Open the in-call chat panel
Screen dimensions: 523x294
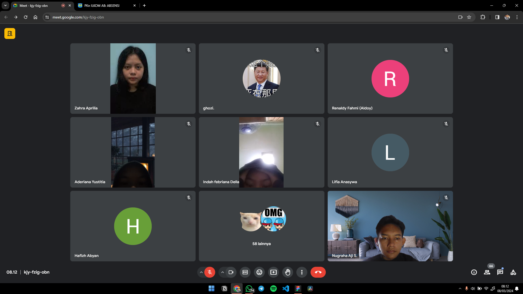pyautogui.click(x=500, y=272)
